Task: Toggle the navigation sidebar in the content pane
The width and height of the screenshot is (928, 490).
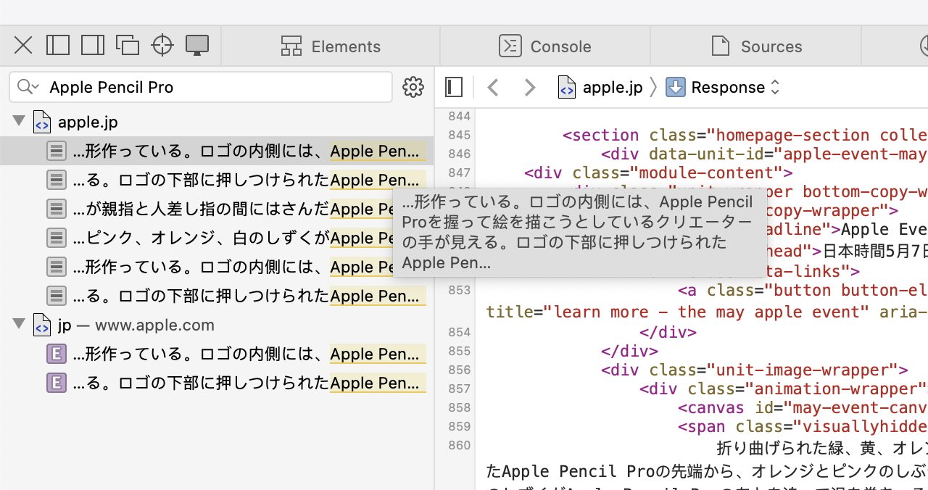Action: (453, 87)
